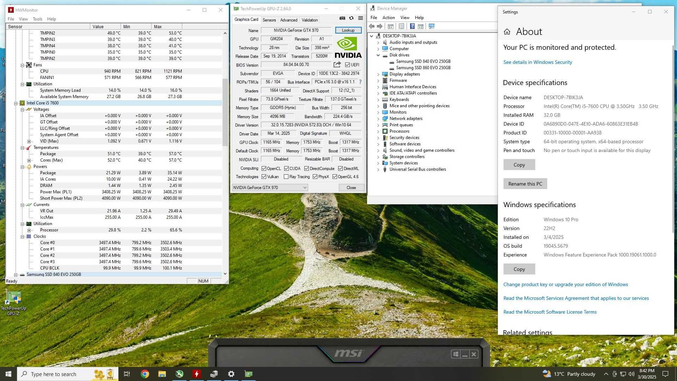This screenshot has width=677, height=381.
Task: Open the View menu in HWMonitor
Action: (23, 19)
